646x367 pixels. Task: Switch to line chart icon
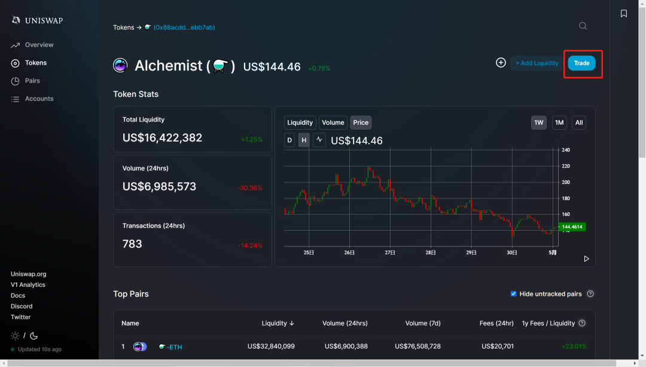pyautogui.click(x=319, y=140)
